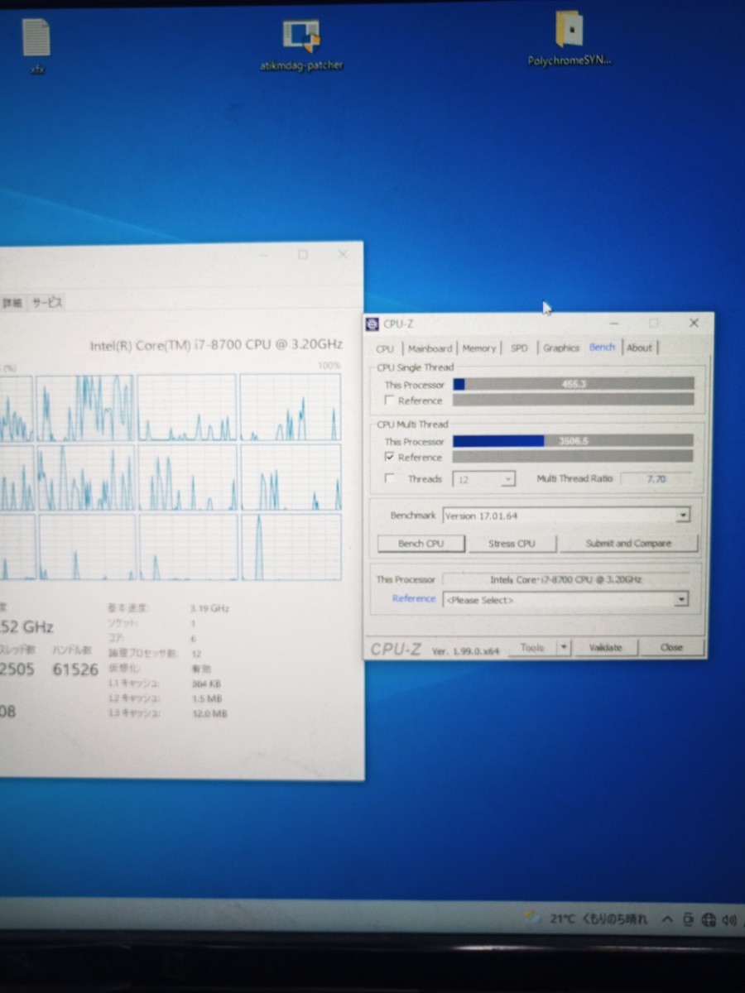
Task: Open the サービス tab in Task Manager
Action: (x=47, y=303)
